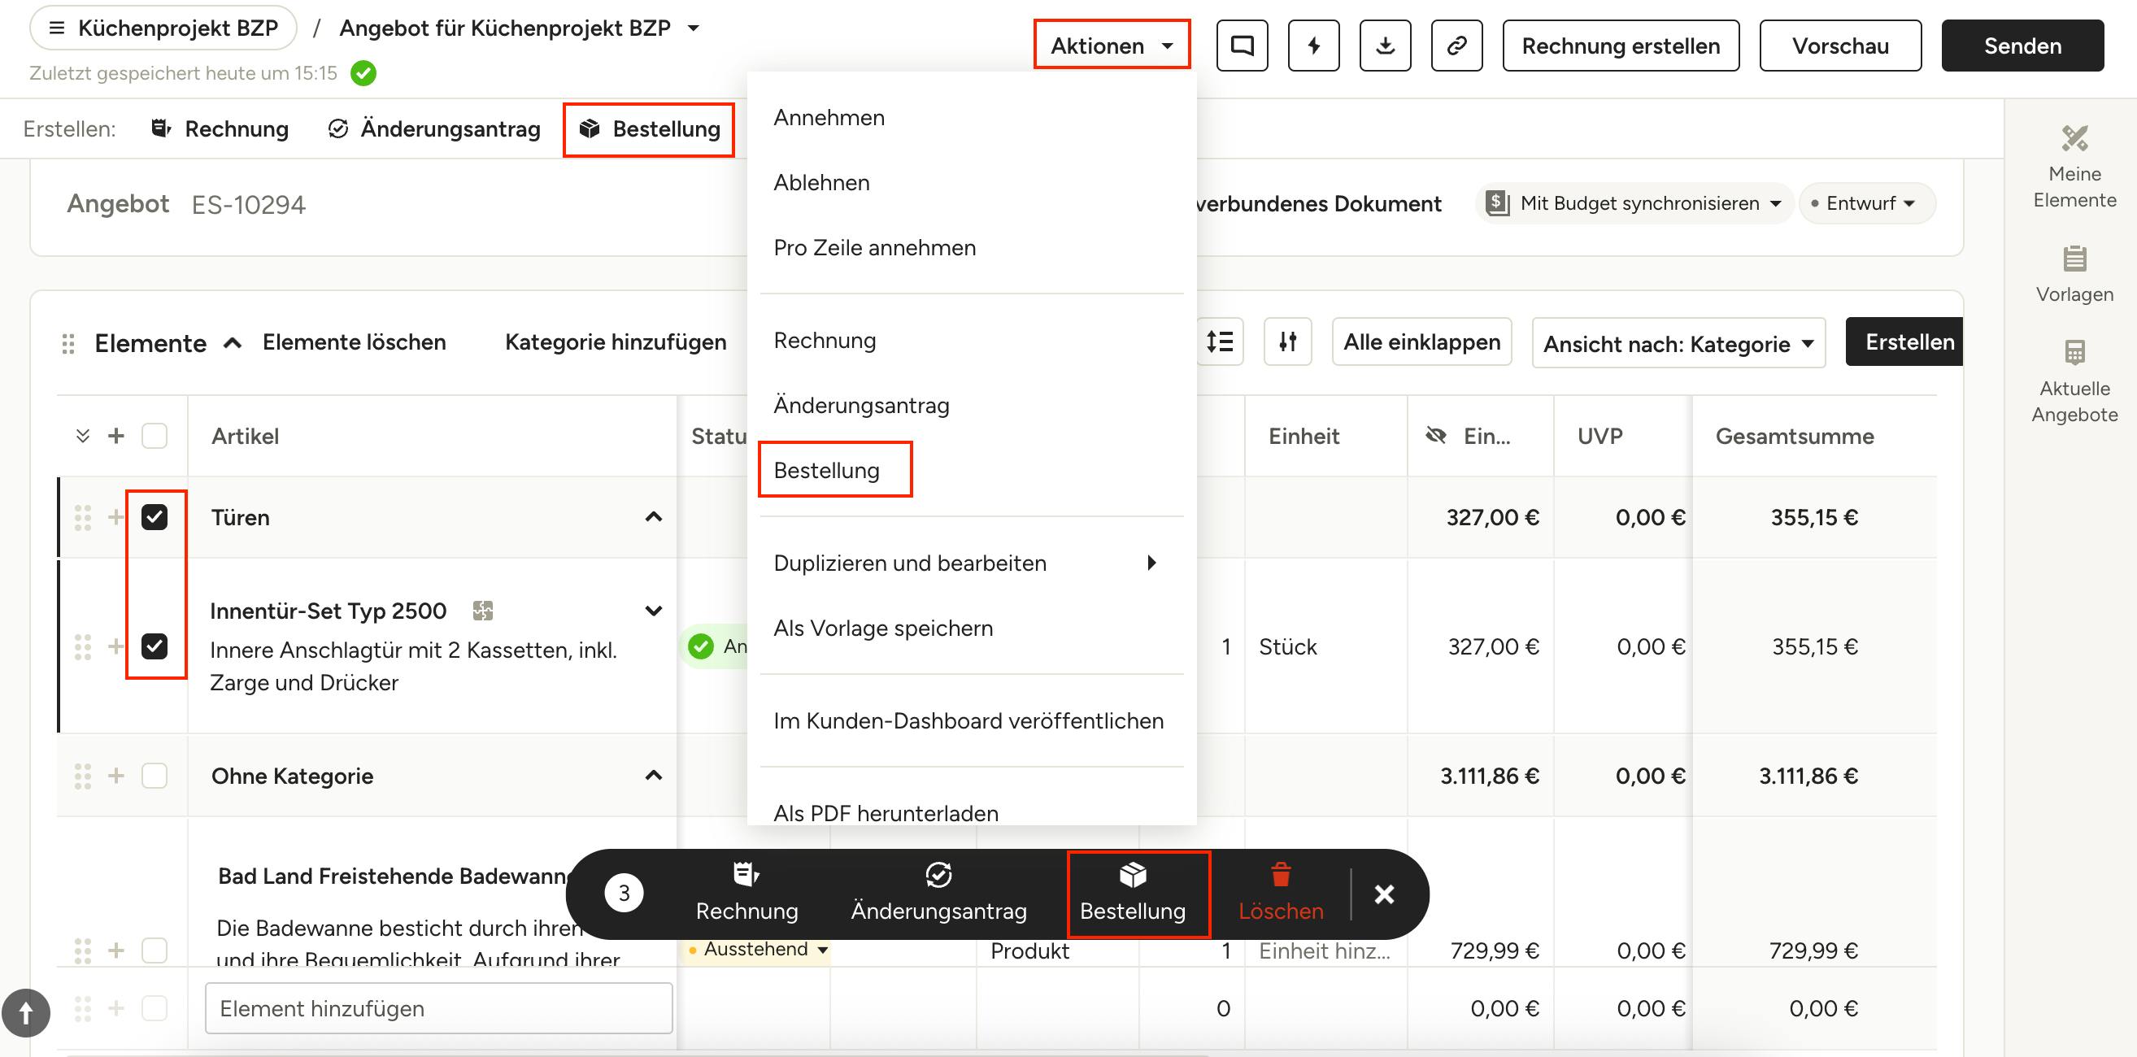Open Vorlagen side panel

pyautogui.click(x=2074, y=275)
